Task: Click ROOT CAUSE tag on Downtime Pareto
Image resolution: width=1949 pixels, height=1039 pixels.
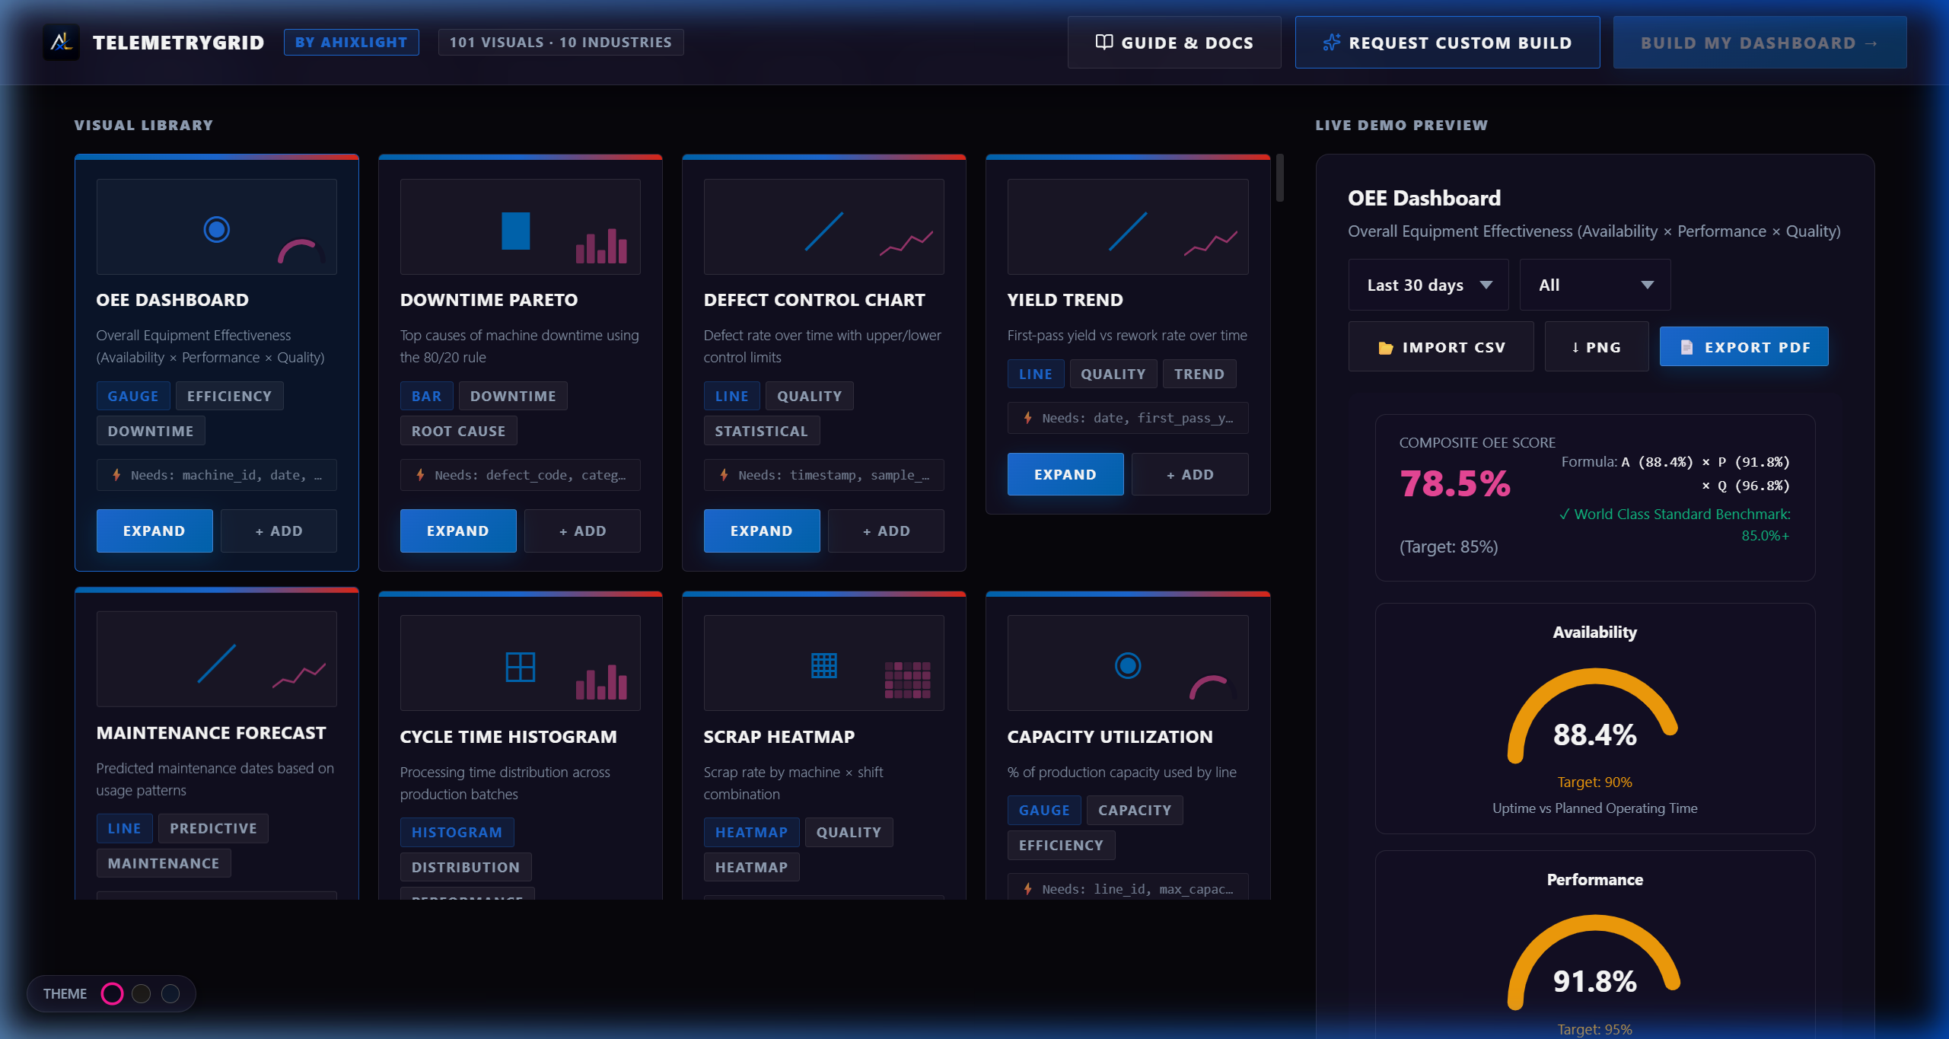Action: tap(458, 431)
